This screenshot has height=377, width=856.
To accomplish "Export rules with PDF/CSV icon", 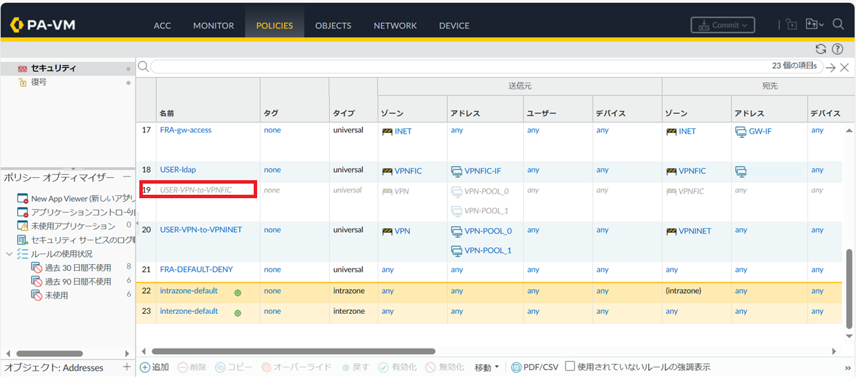I will 534,367.
